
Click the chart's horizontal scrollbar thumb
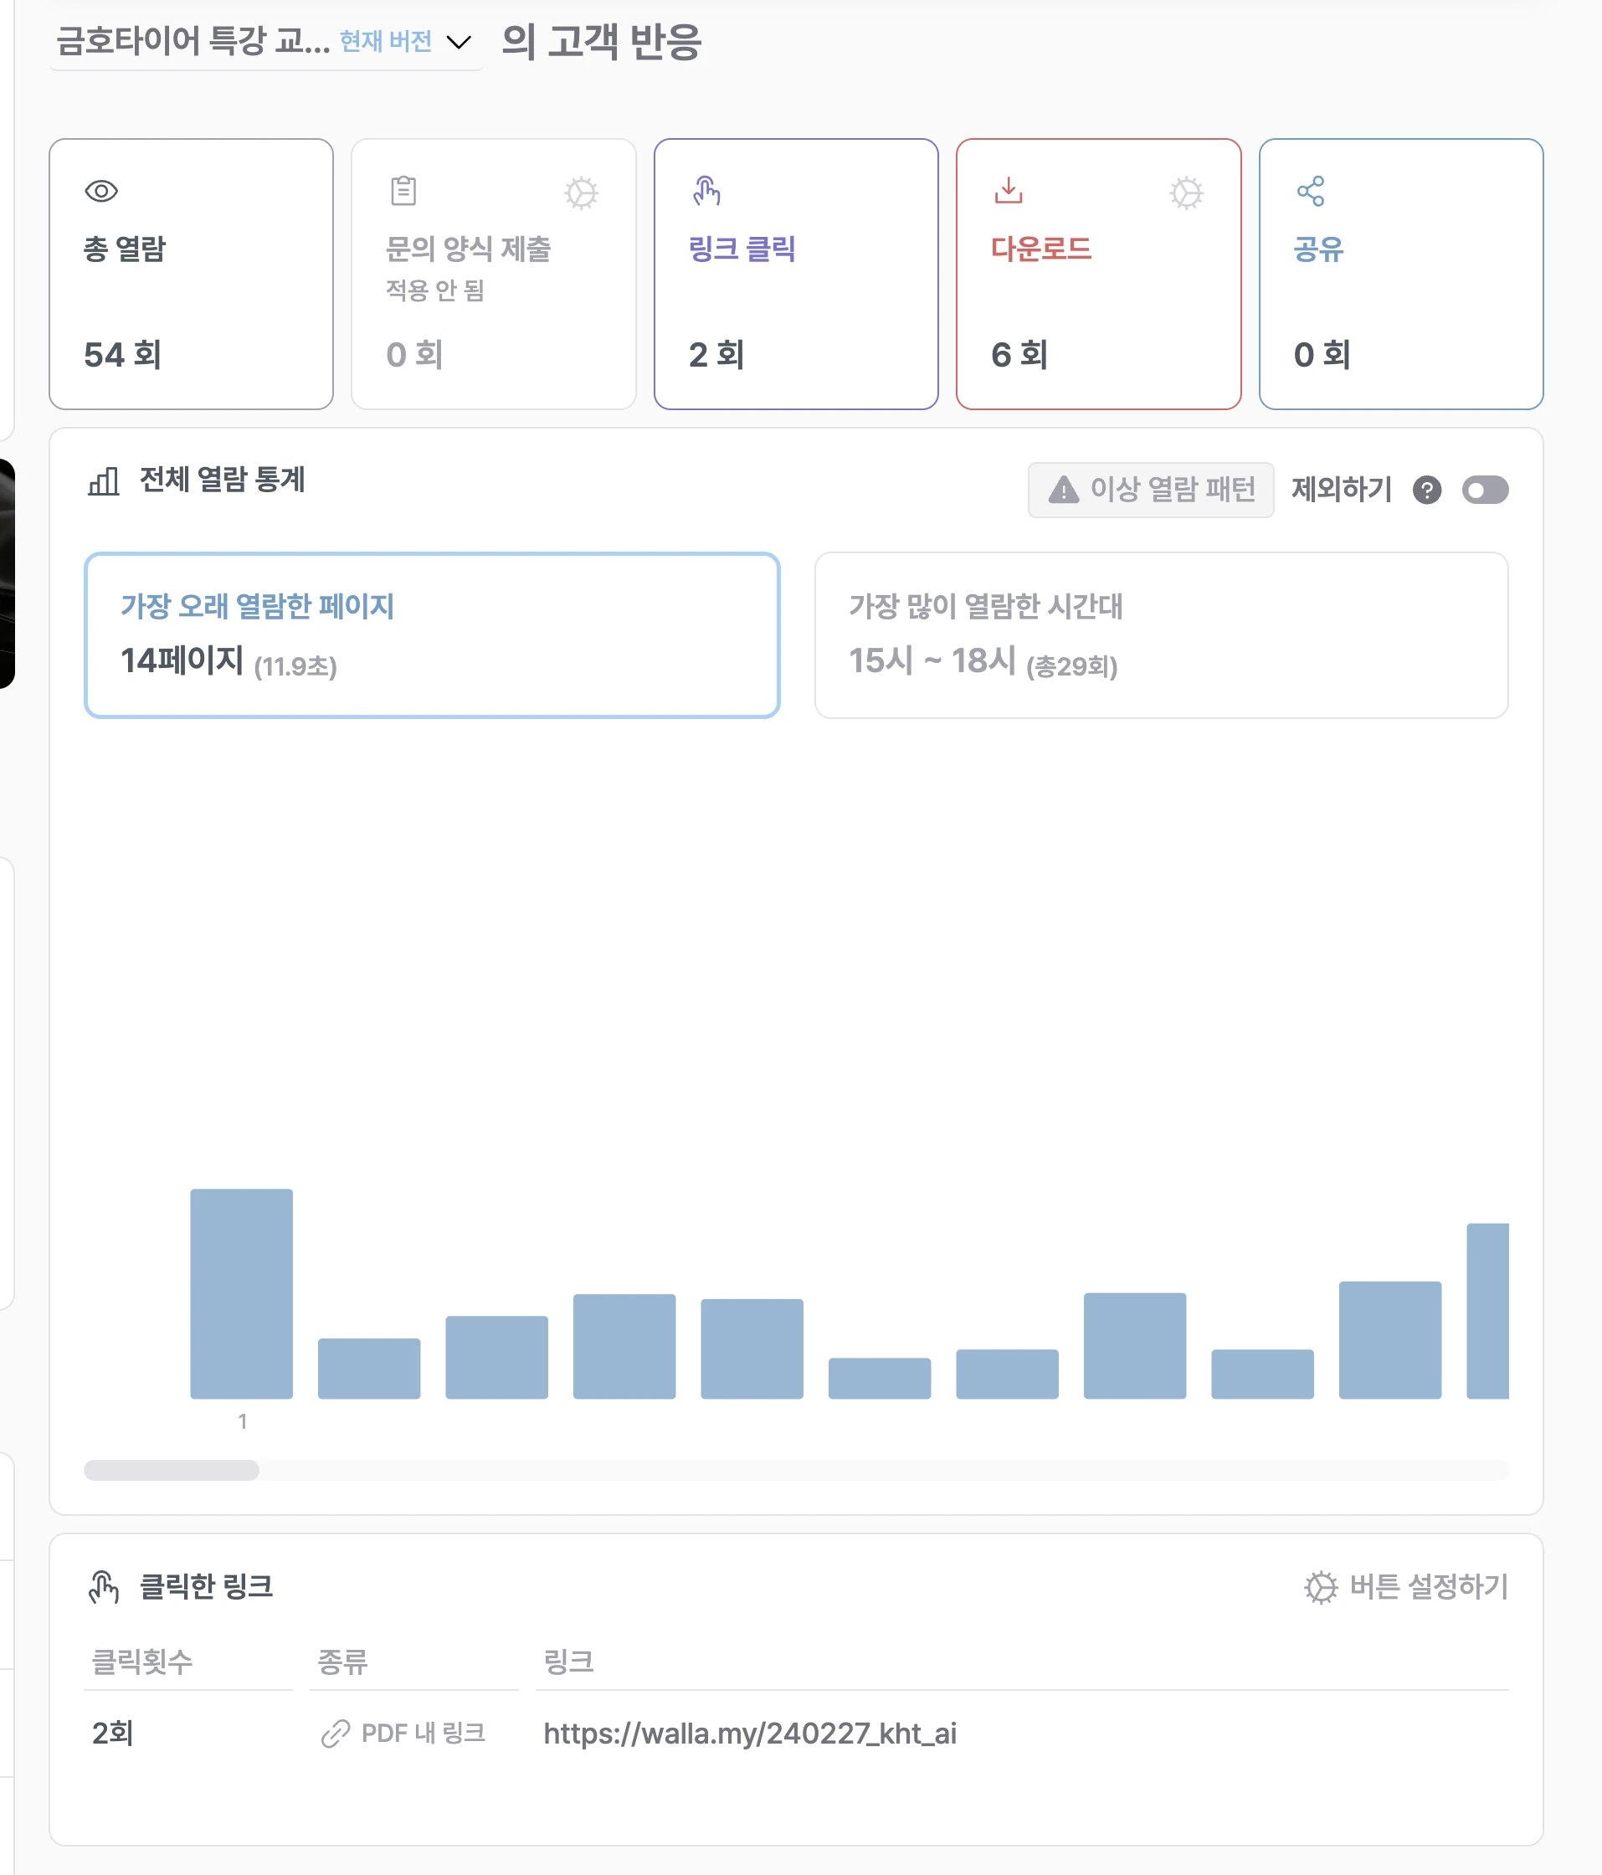click(171, 1470)
